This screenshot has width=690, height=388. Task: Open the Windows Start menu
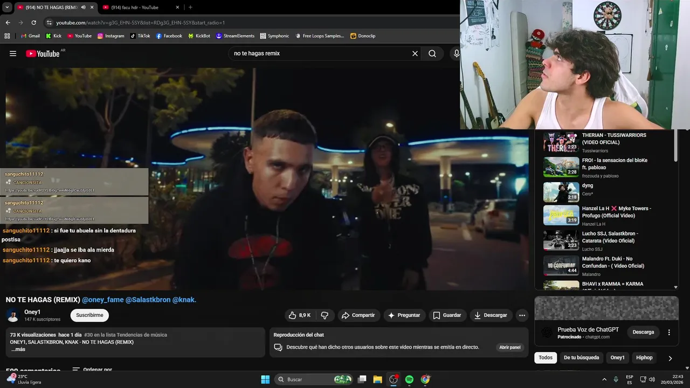265,379
